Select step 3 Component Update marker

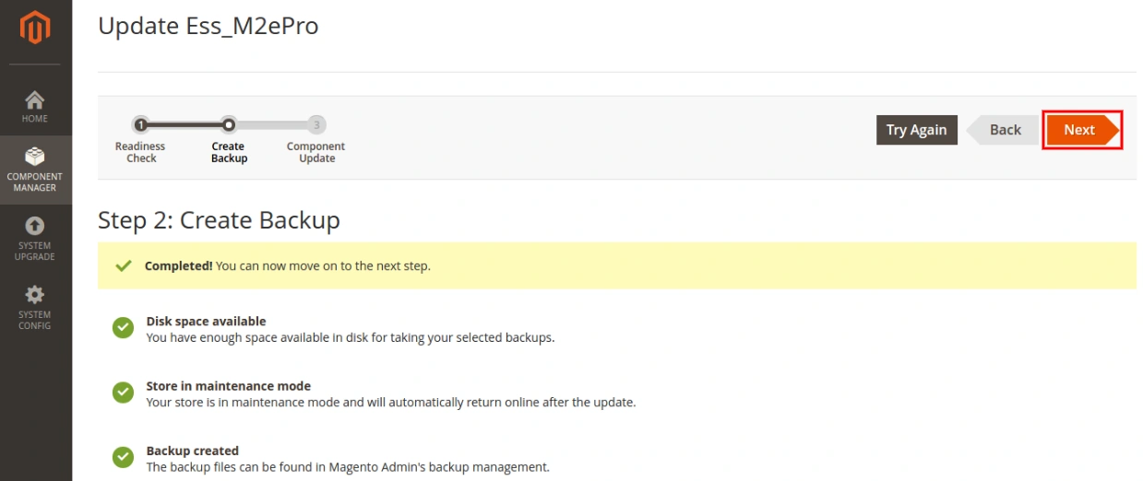coord(316,124)
